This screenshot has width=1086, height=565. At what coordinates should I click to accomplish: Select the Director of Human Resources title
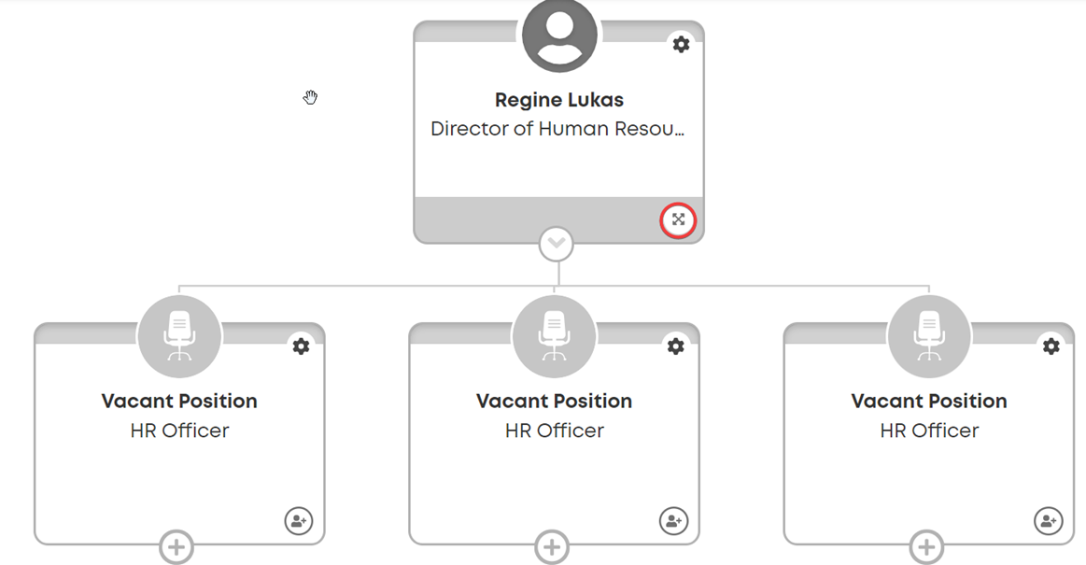pos(557,129)
